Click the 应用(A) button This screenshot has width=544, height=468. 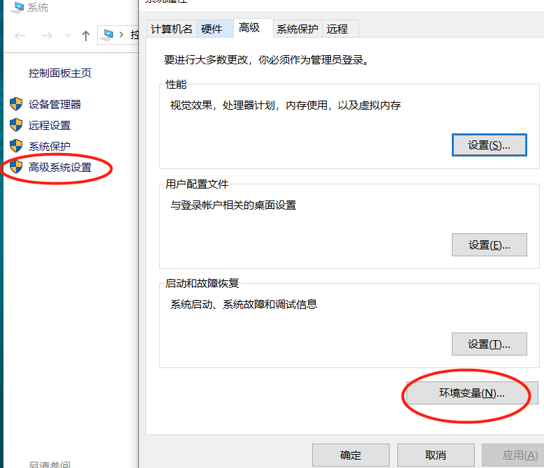click(x=513, y=455)
